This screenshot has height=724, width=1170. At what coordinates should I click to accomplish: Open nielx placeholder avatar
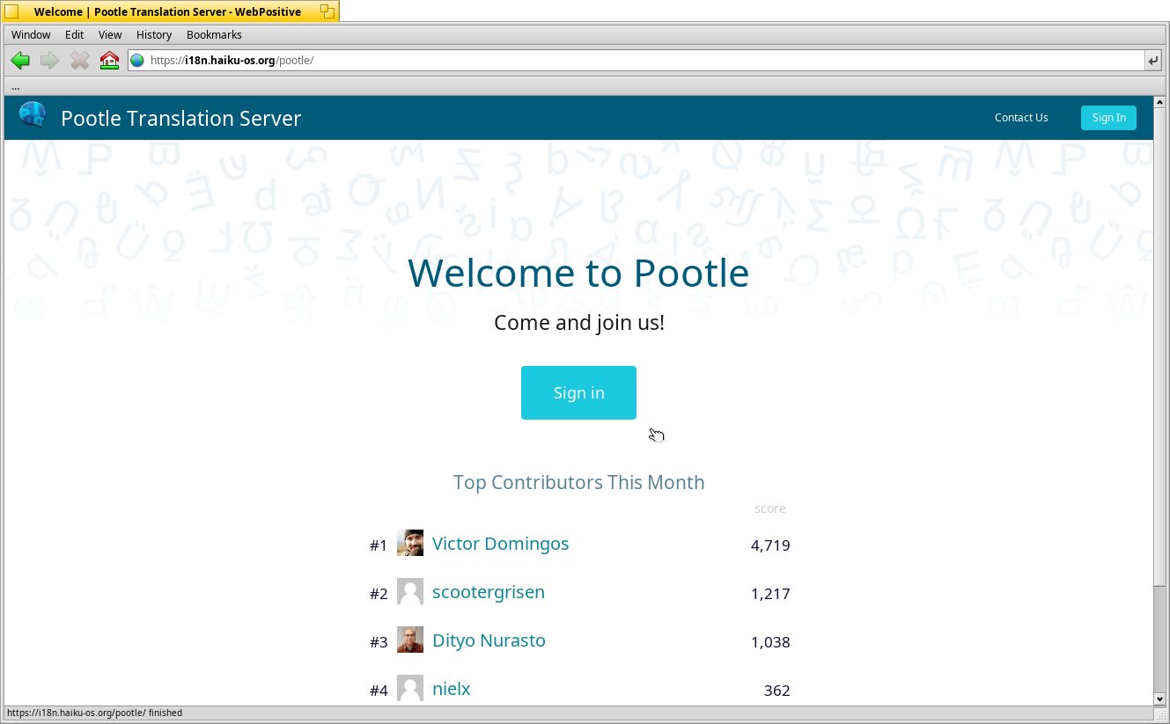(x=410, y=688)
